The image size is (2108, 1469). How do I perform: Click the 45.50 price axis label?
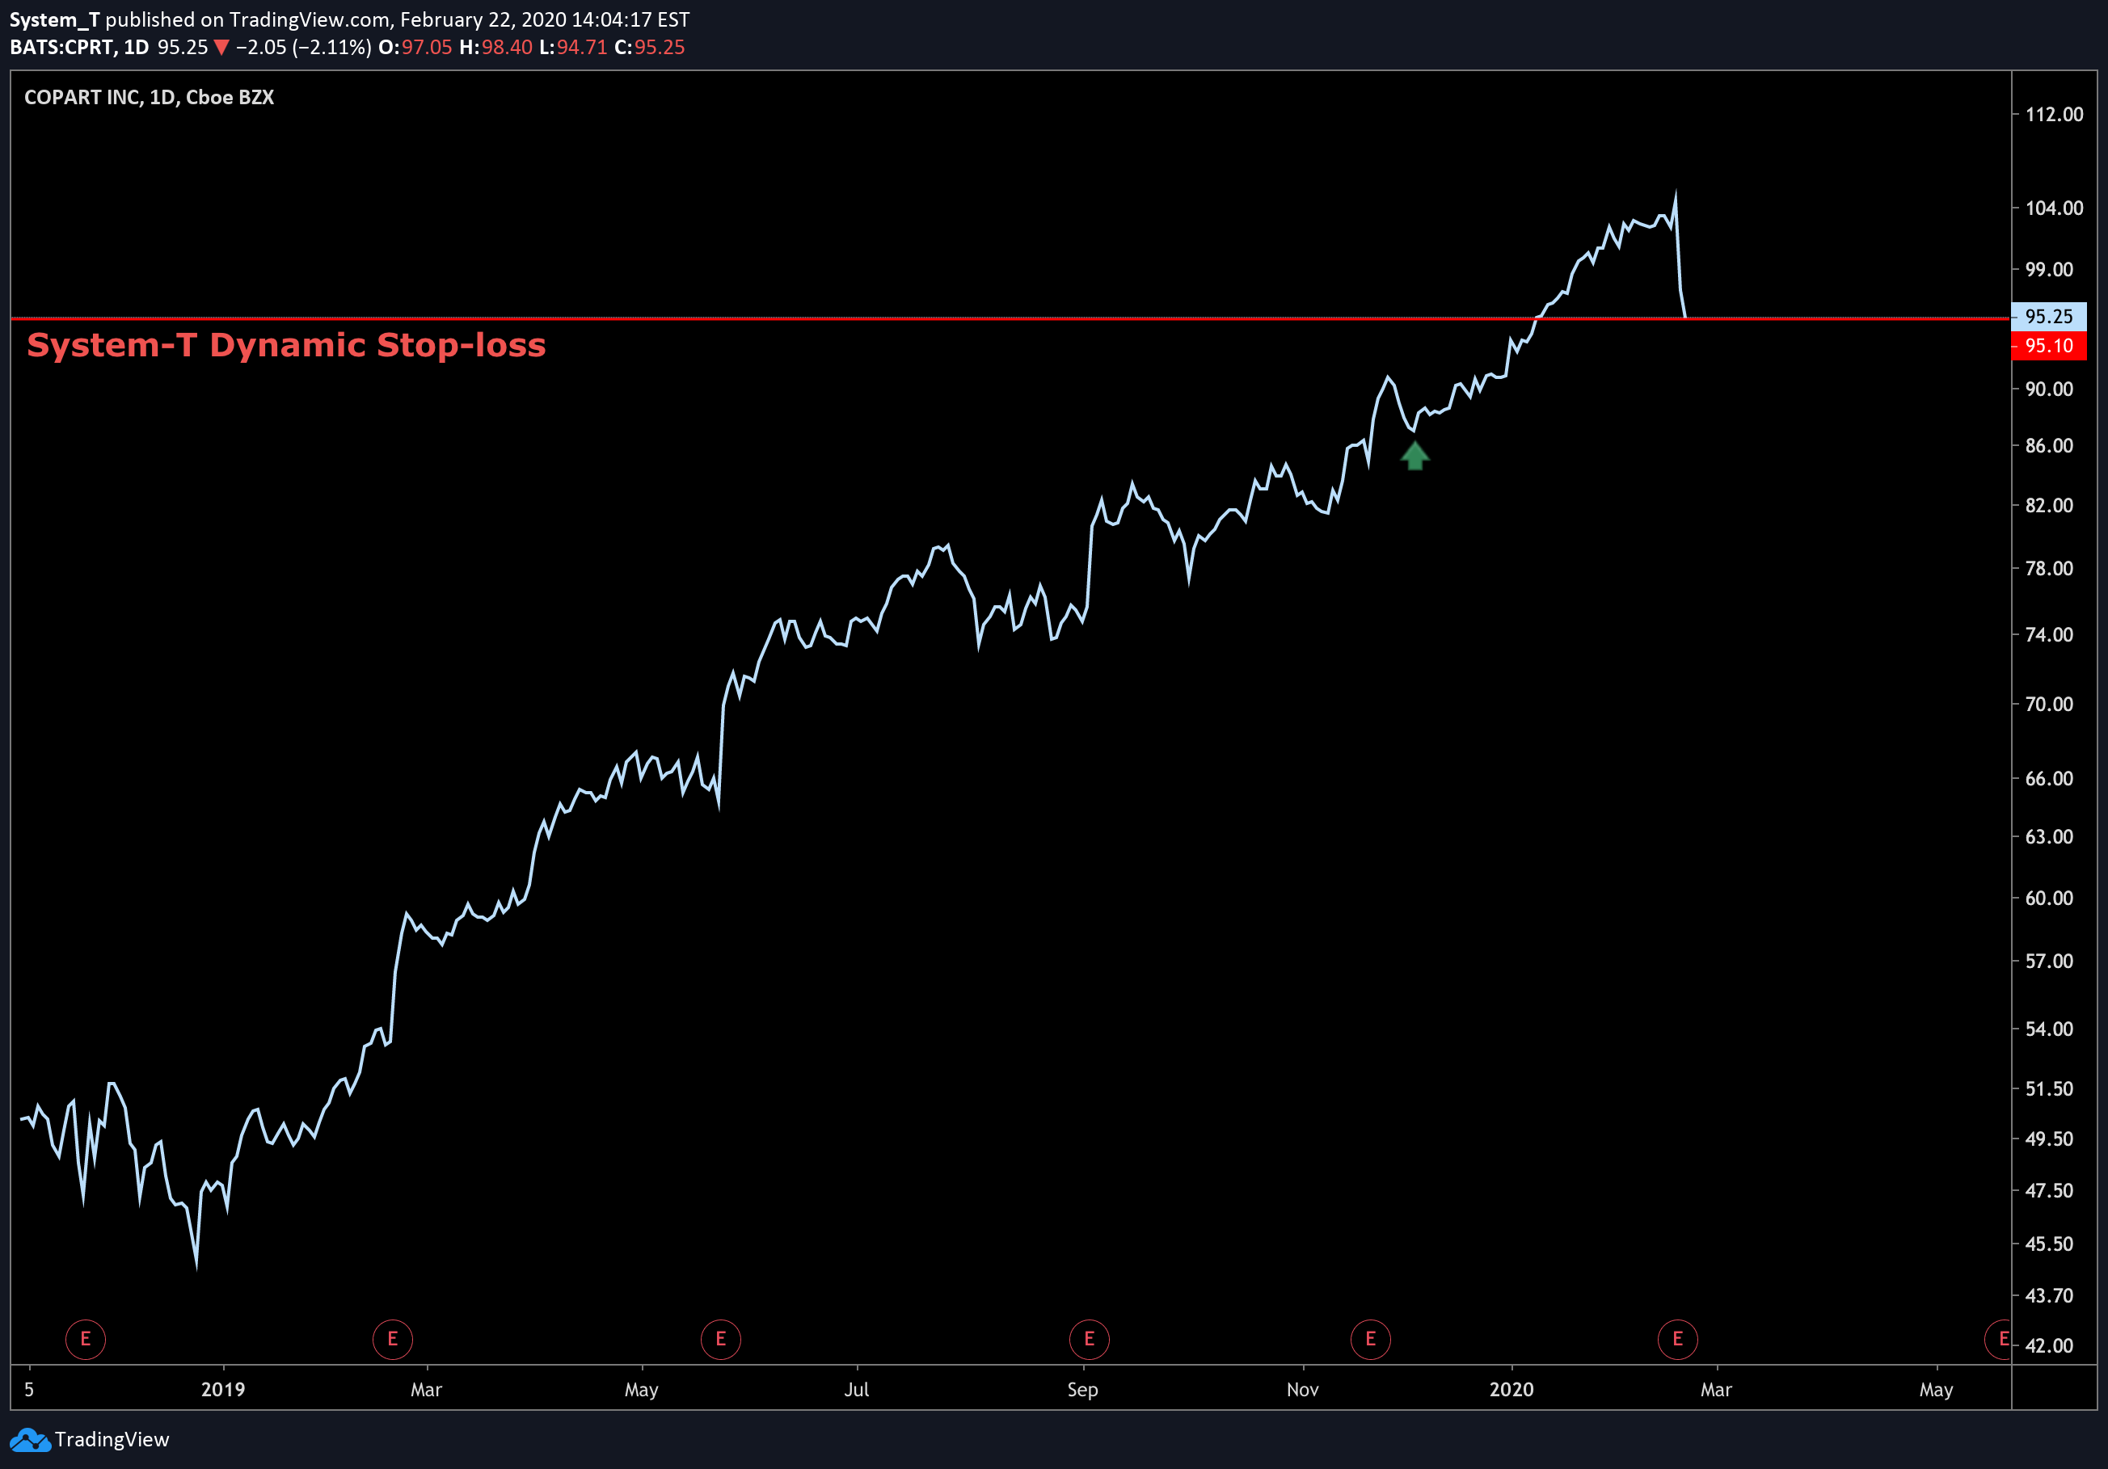[x=2049, y=1244]
